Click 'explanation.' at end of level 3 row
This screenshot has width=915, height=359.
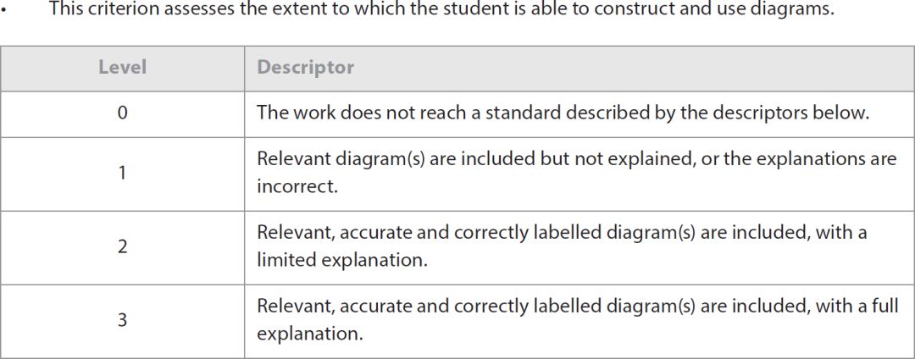click(310, 335)
